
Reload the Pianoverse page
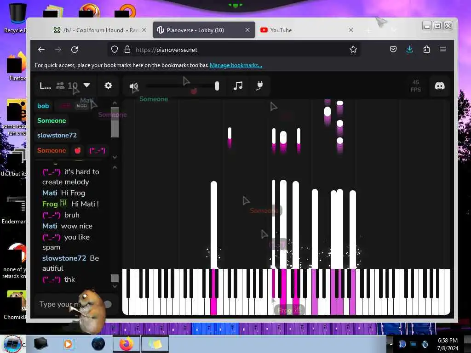[75, 50]
